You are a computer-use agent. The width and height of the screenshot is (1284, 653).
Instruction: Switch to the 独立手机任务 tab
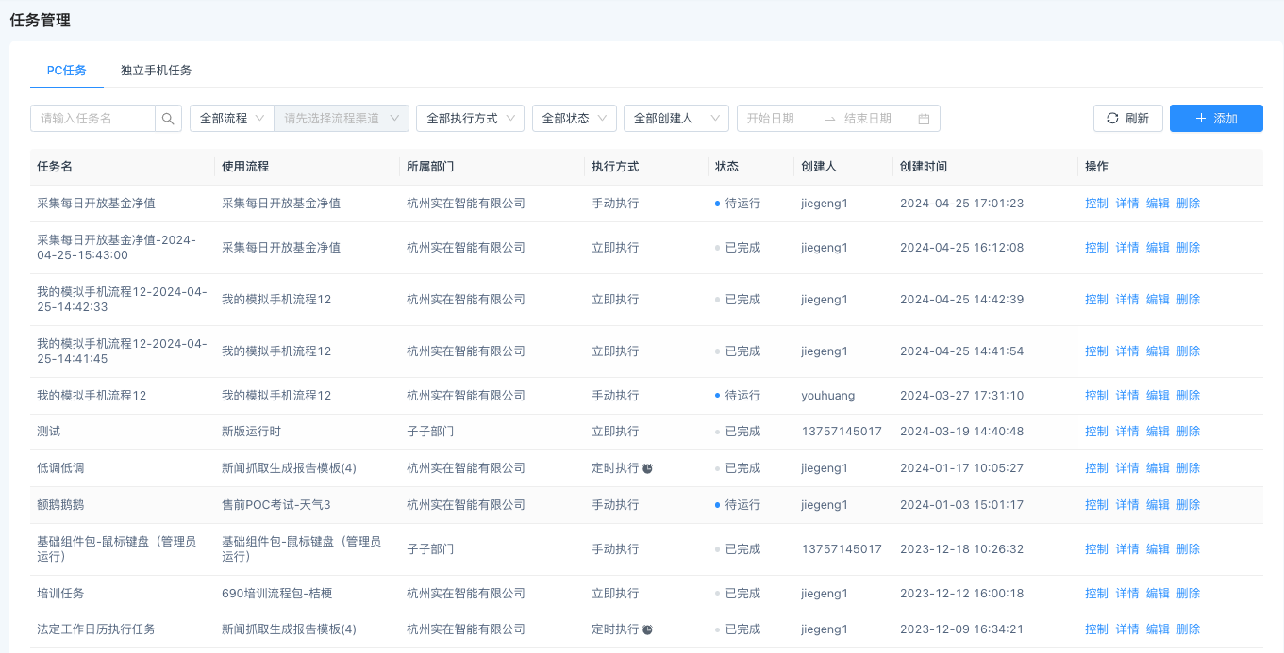[156, 71]
